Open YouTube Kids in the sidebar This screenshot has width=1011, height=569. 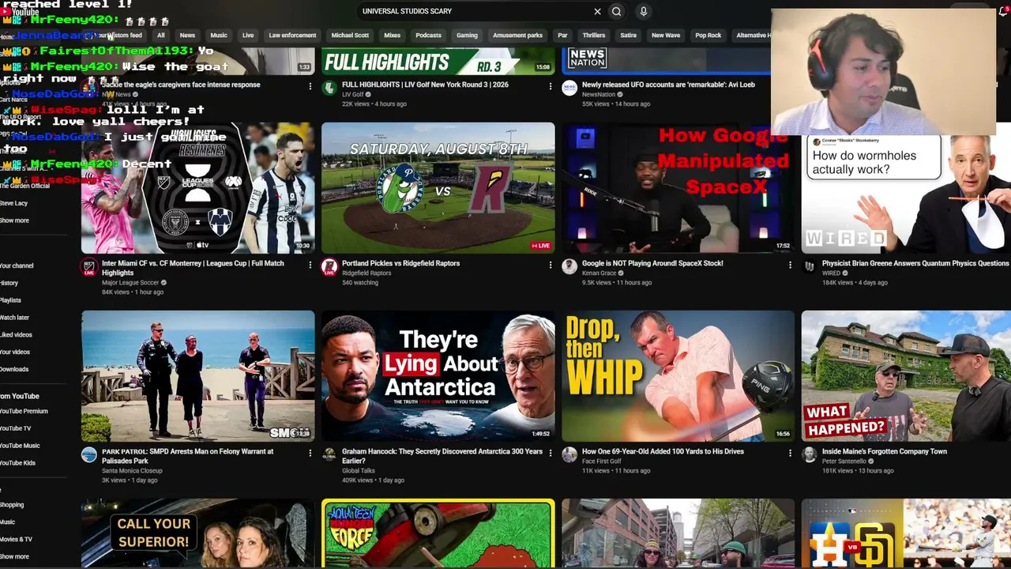tap(17, 463)
